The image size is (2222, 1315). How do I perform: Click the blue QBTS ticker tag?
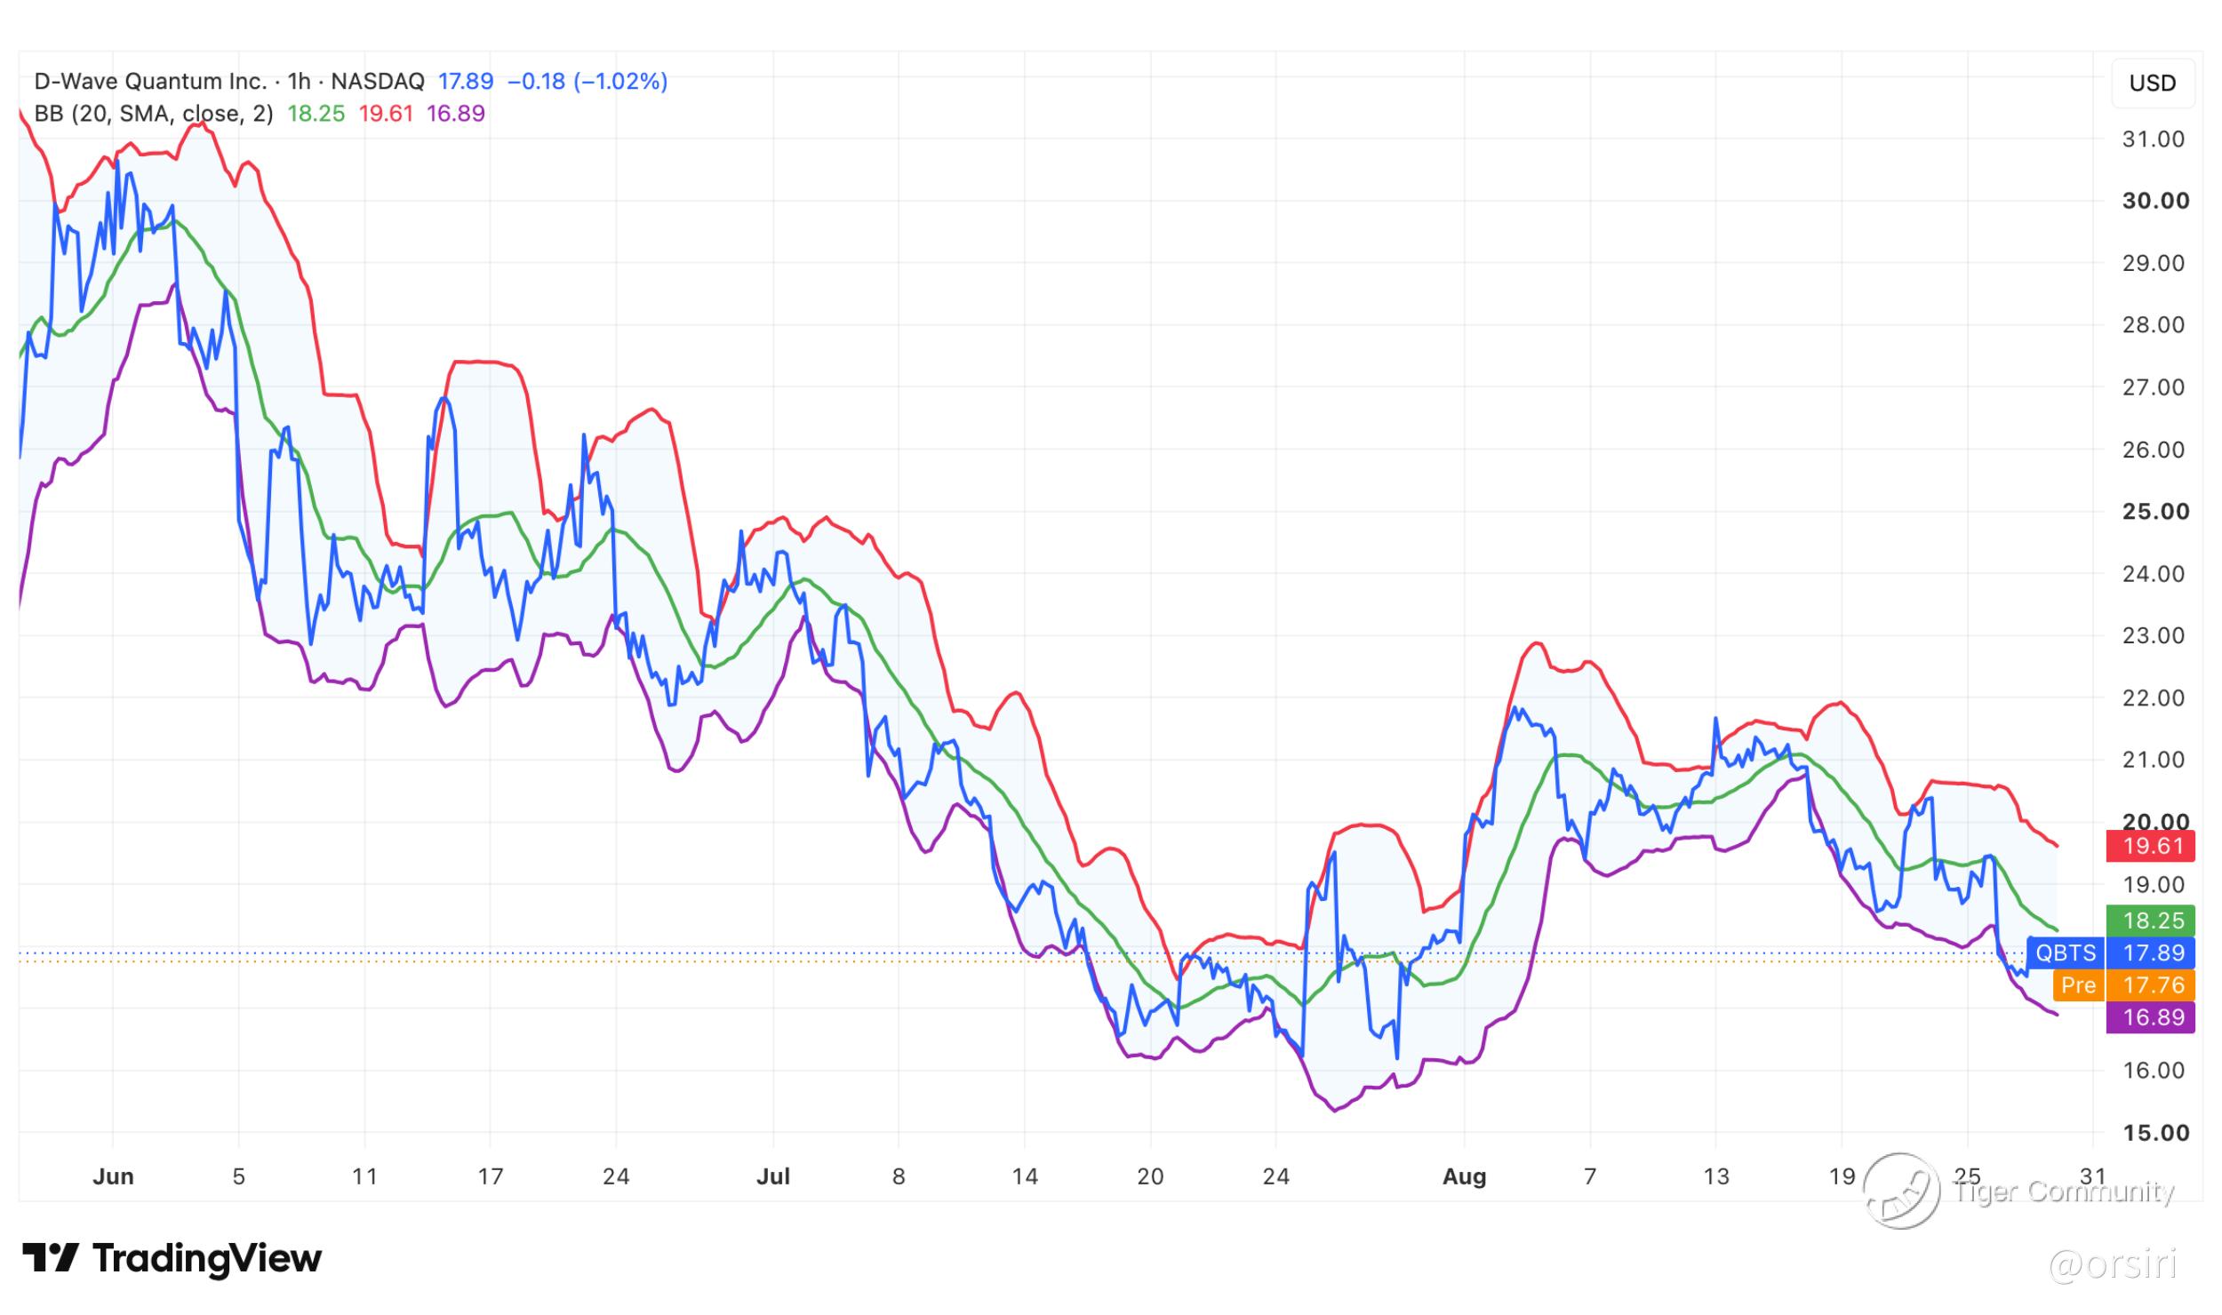pos(2066,953)
